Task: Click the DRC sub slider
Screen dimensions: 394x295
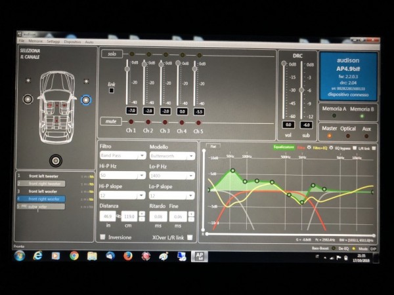Action: pyautogui.click(x=301, y=90)
